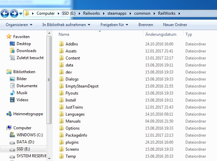Screen dimensions: 217x161
Task: Go back with the blue Back arrow
Action: coord(5,13)
